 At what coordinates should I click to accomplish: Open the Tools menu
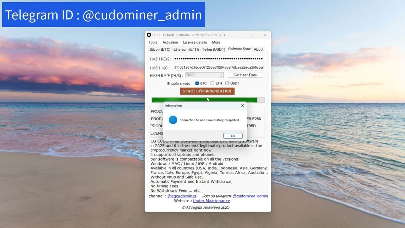(x=153, y=42)
